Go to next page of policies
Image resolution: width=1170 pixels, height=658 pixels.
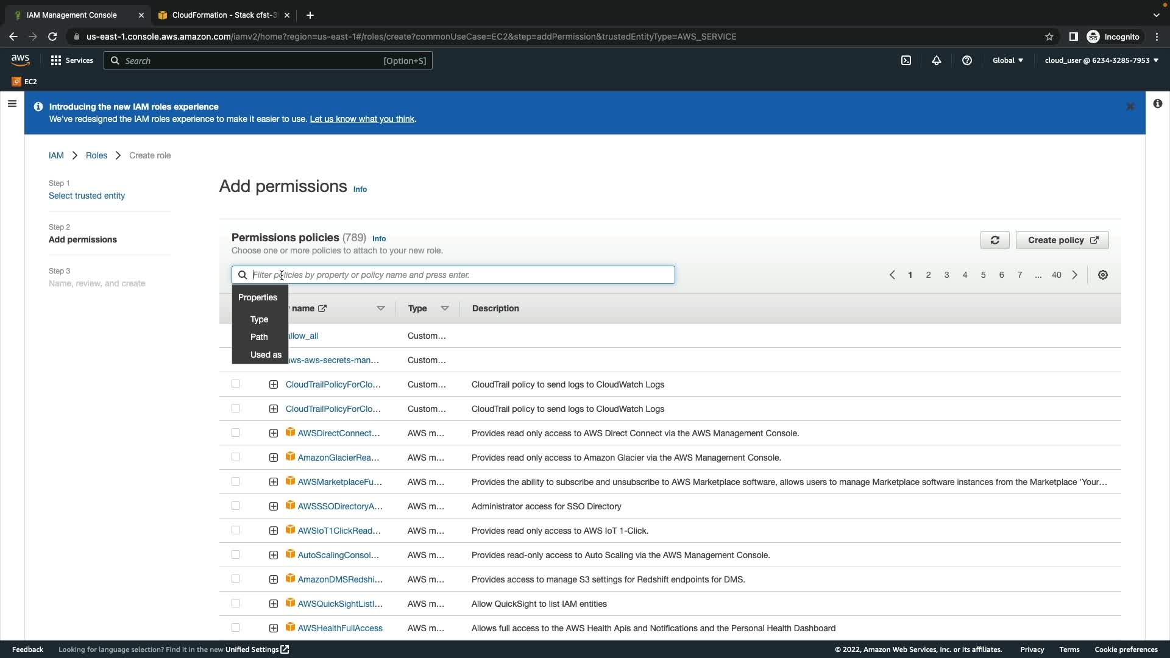point(1075,275)
